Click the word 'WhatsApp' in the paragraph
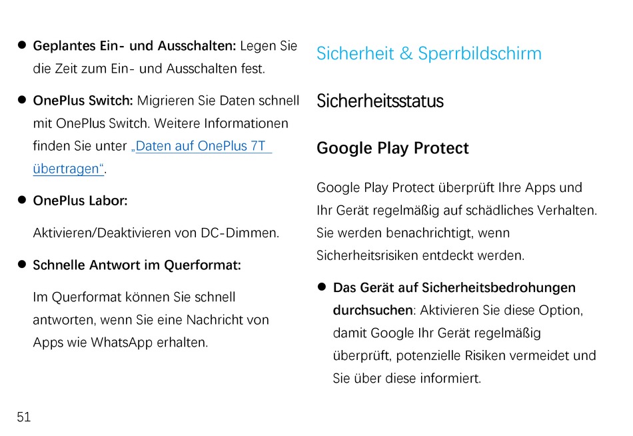 121,342
